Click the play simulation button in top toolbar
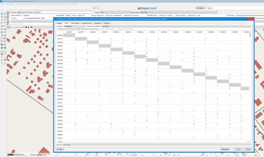This screenshot has width=264, height=157. tap(94, 8)
